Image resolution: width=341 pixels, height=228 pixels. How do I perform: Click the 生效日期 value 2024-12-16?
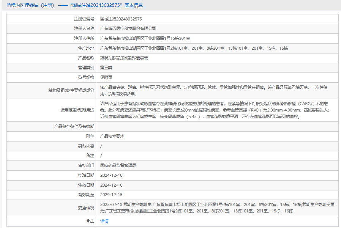(x=111, y=186)
